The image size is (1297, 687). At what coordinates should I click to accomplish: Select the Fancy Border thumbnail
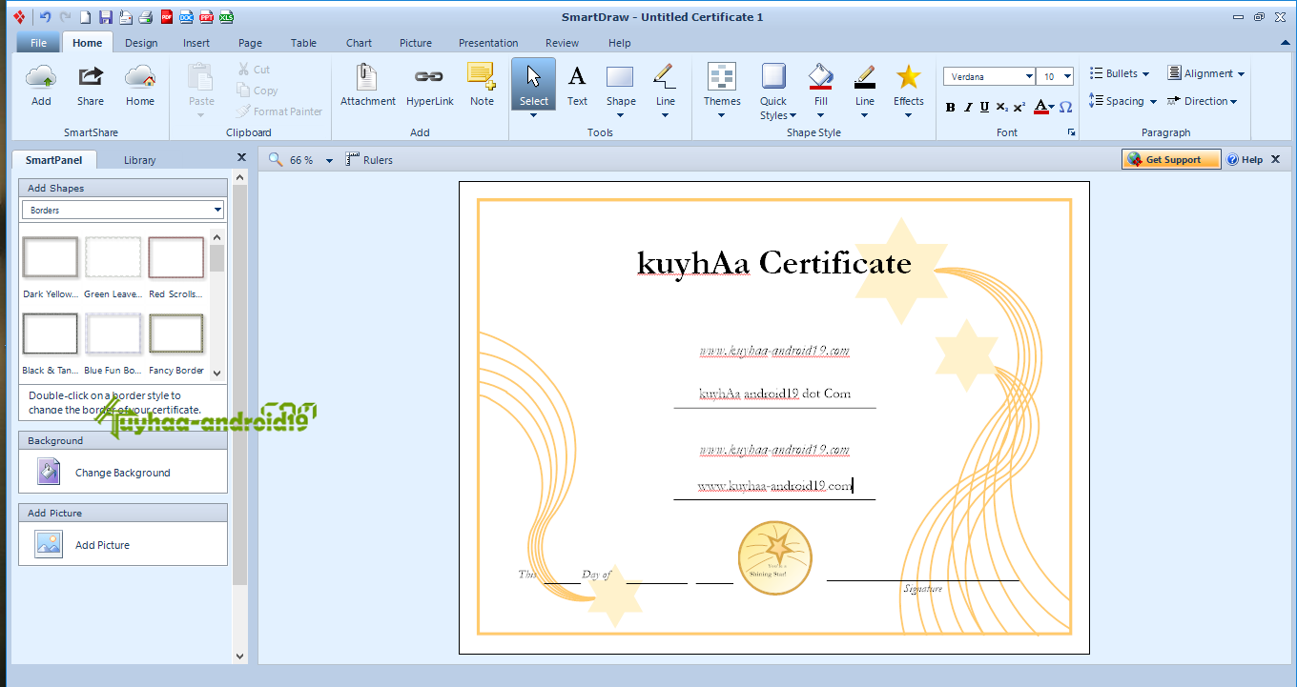click(x=176, y=333)
